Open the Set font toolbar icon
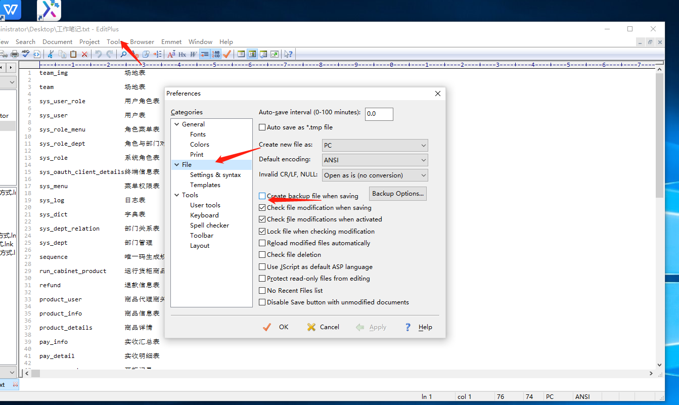The image size is (679, 405). (x=171, y=54)
